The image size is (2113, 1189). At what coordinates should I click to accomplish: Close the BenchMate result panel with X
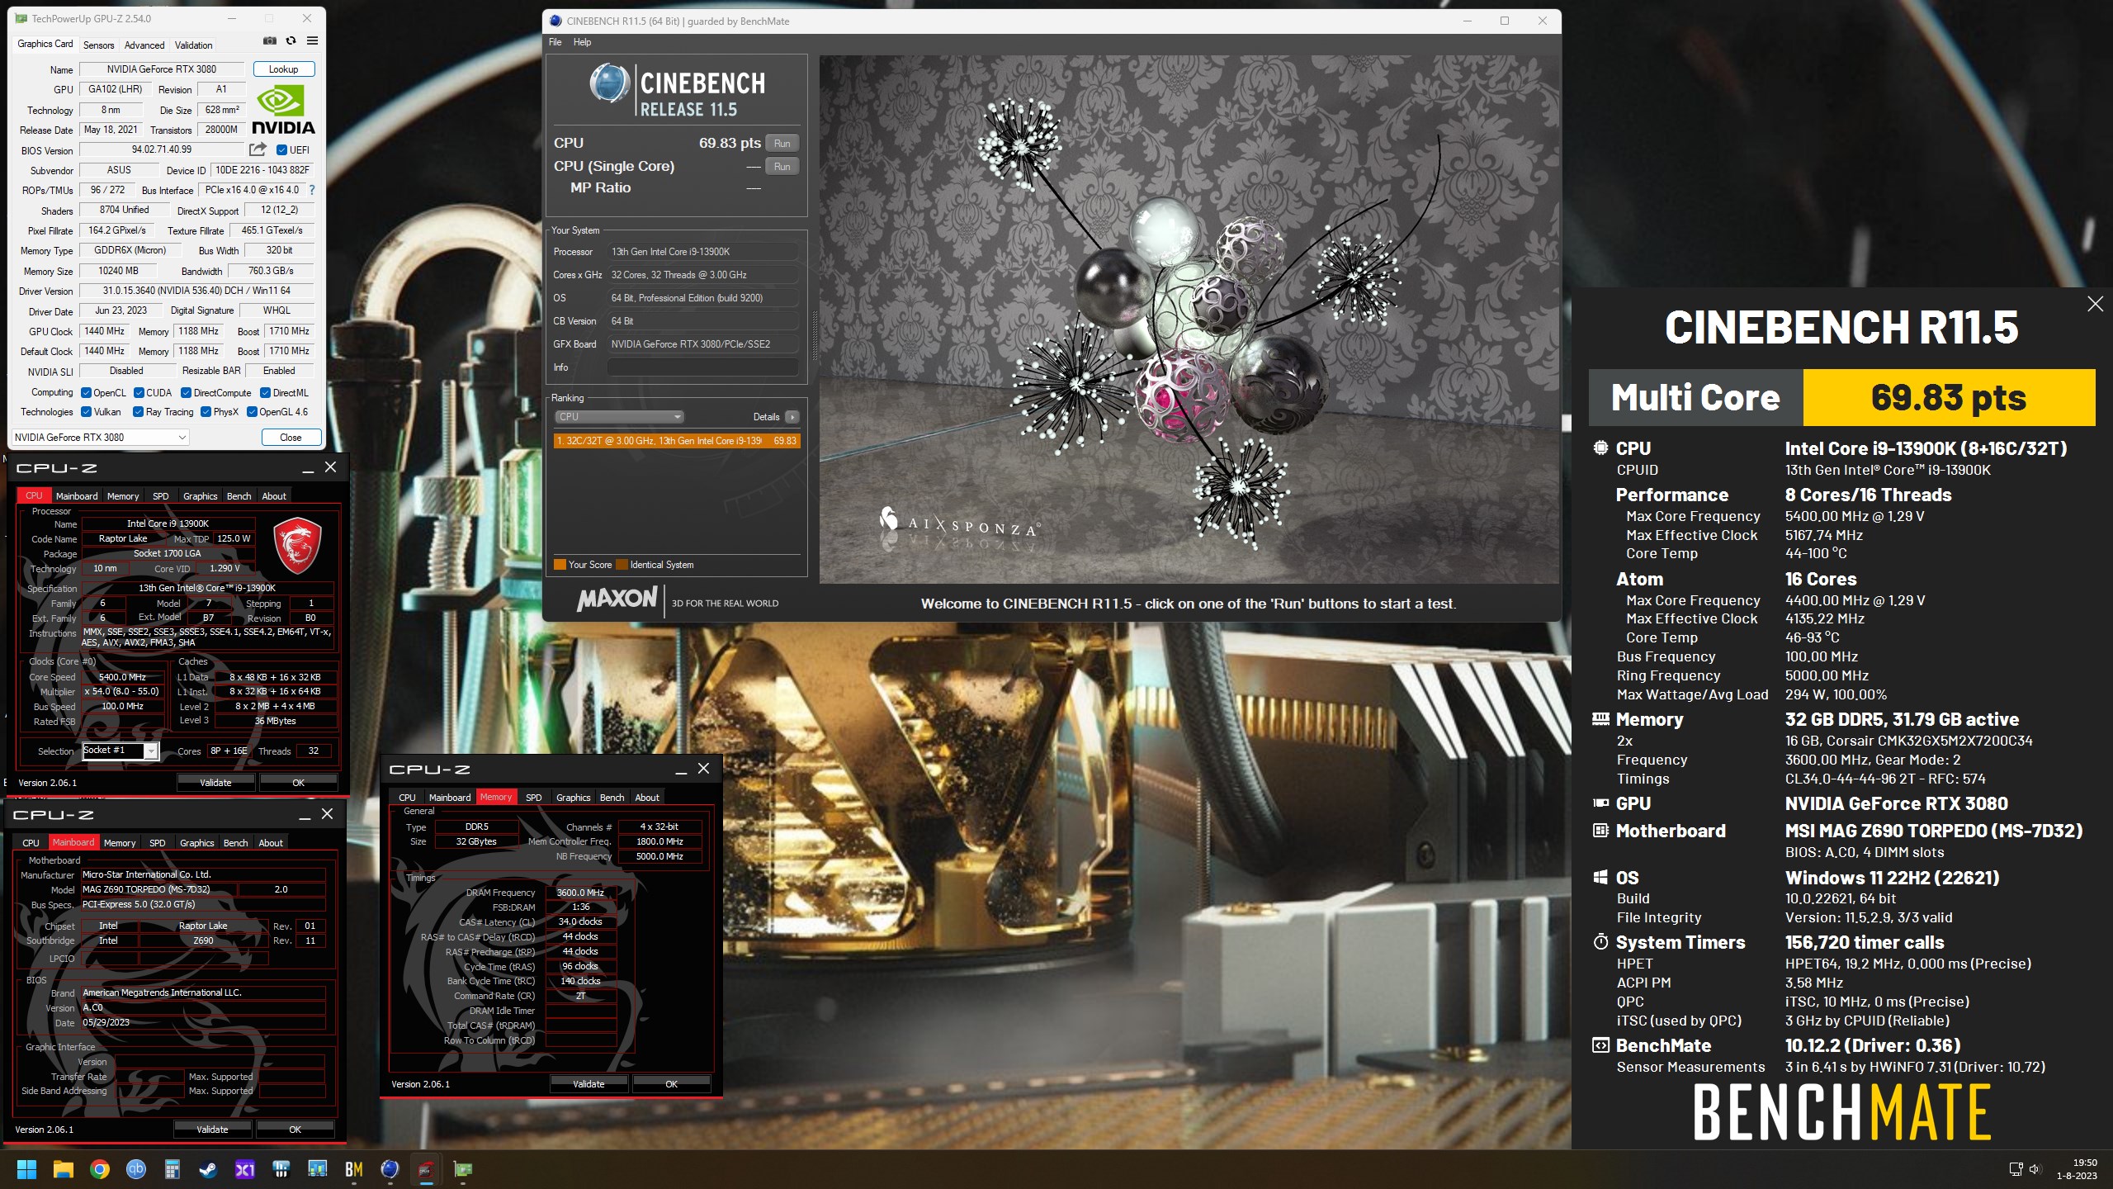tap(2095, 304)
